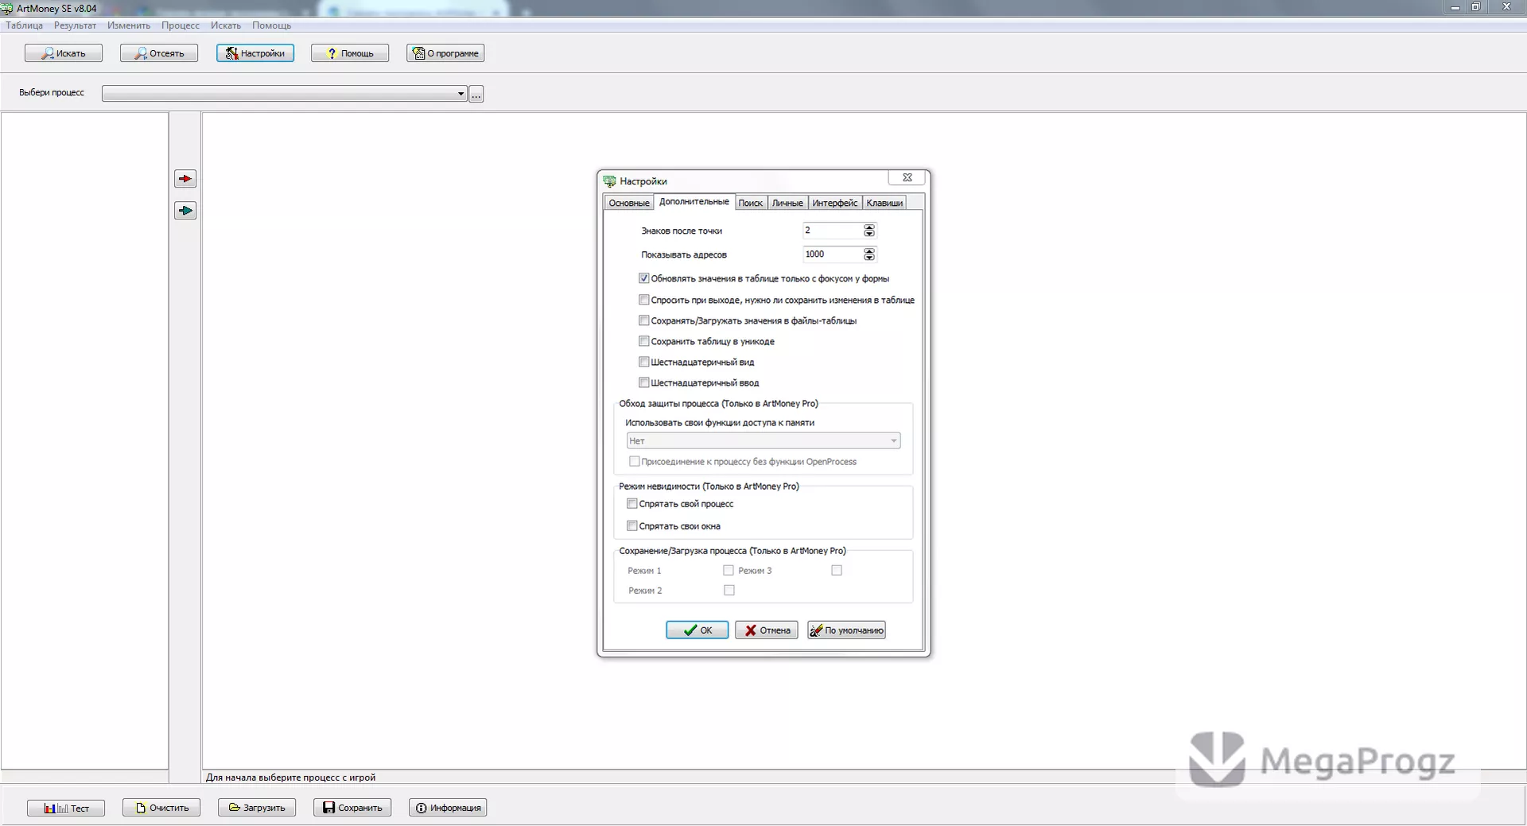1527x826 pixels.
Task: Switch to the Поиск tab
Action: [x=751, y=204]
